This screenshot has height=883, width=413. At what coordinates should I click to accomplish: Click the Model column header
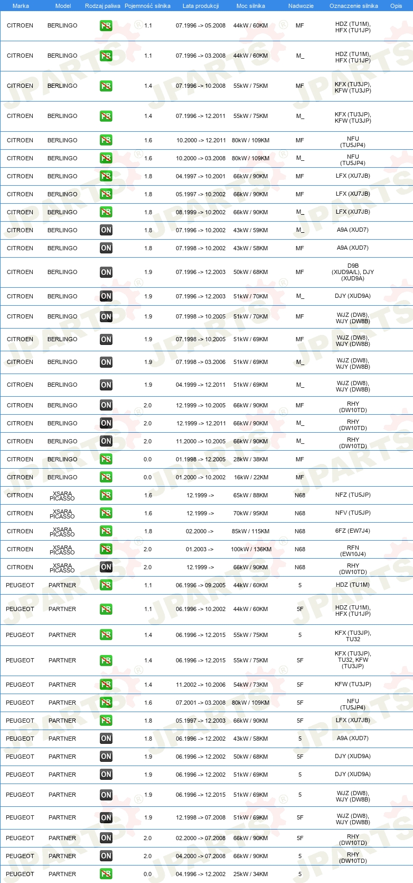[x=63, y=6]
